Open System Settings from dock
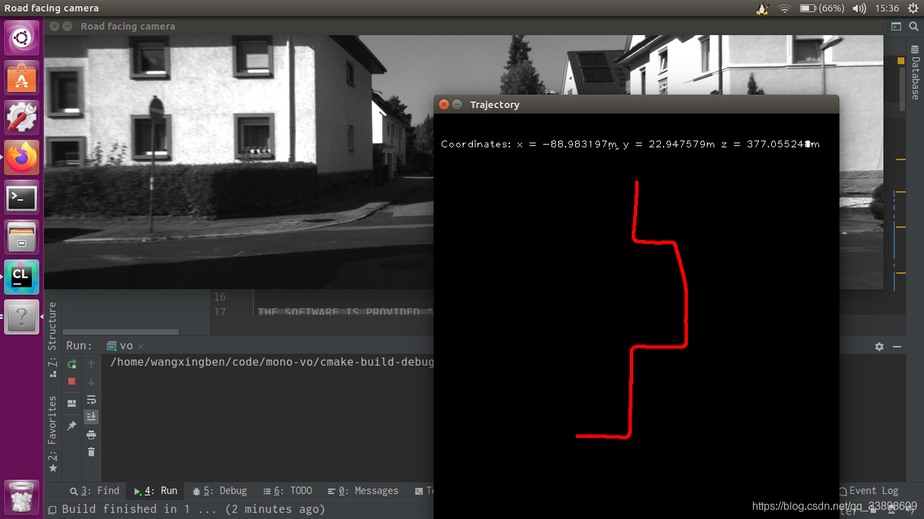This screenshot has width=924, height=519. pos(22,118)
